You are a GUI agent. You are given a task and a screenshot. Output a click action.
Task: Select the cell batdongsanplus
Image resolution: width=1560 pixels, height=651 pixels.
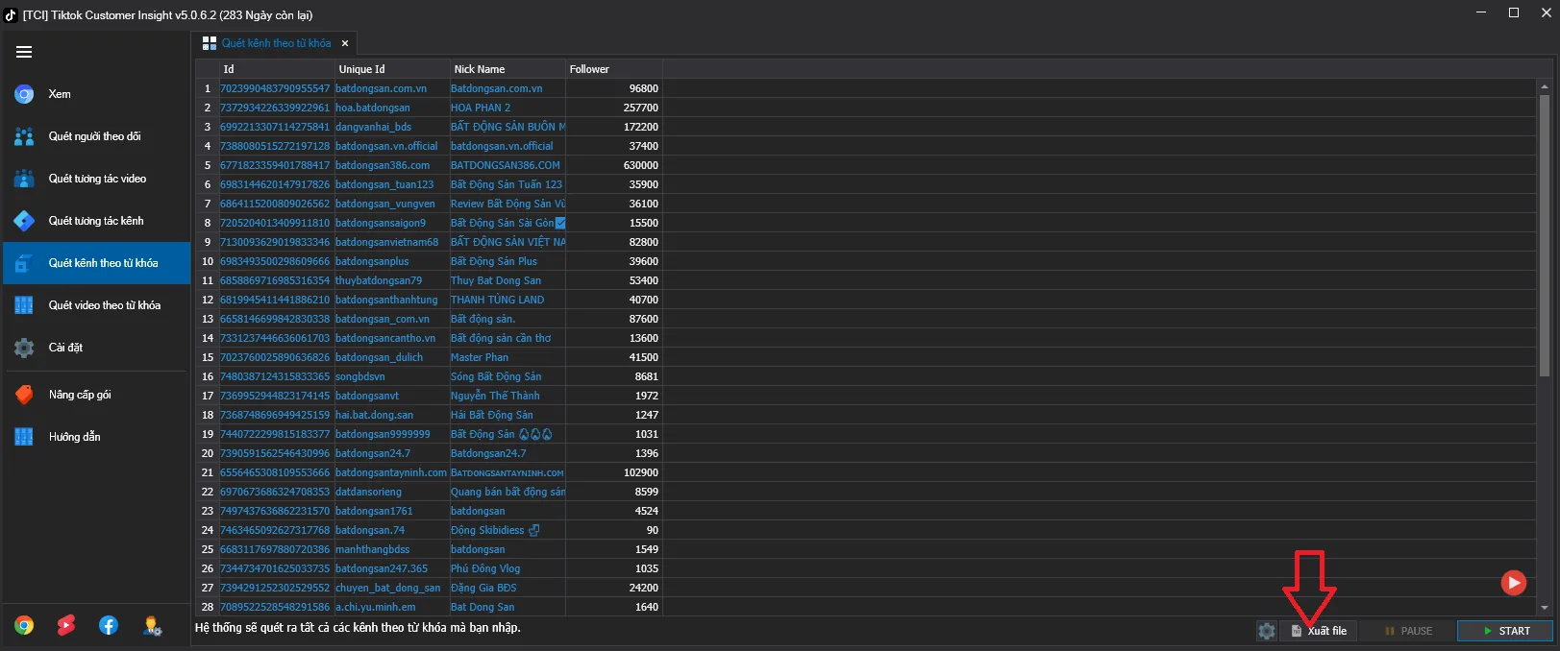392,261
